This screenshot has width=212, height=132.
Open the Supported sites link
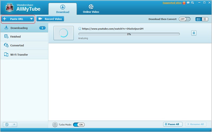172,3
